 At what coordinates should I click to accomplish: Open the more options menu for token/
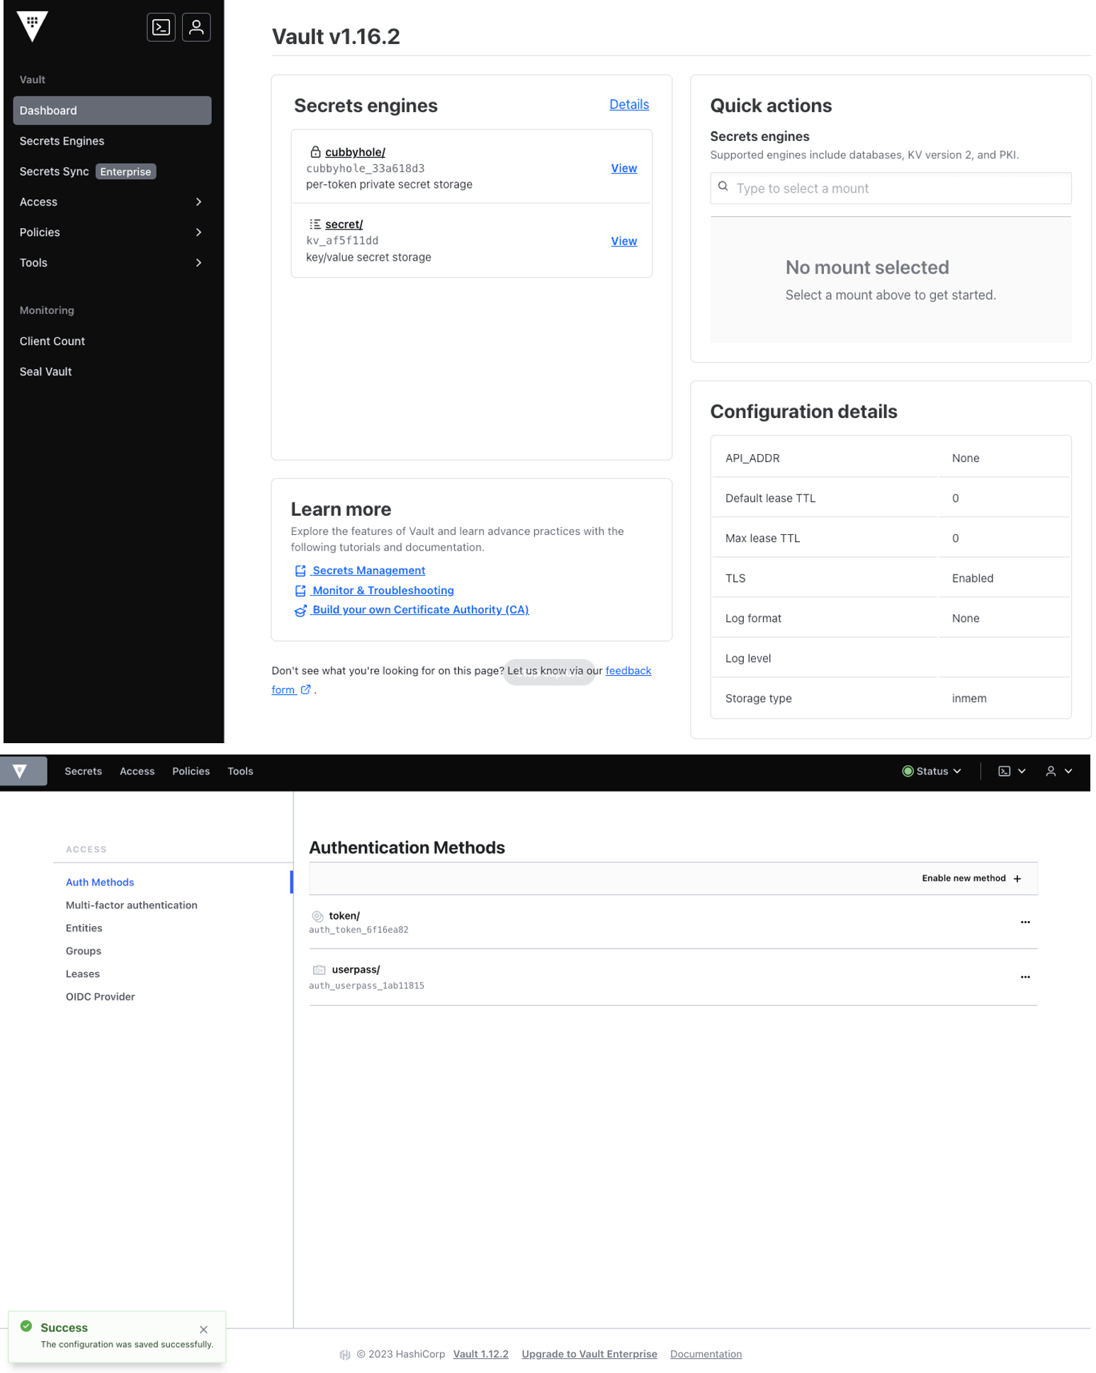click(1024, 922)
